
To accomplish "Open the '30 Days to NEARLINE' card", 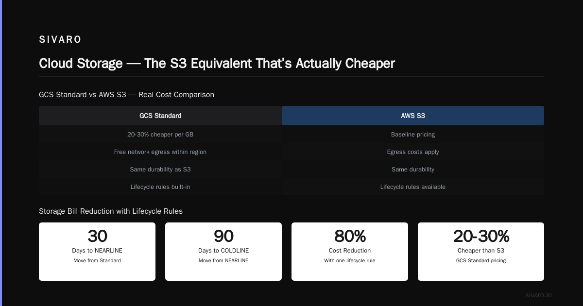I will [97, 252].
